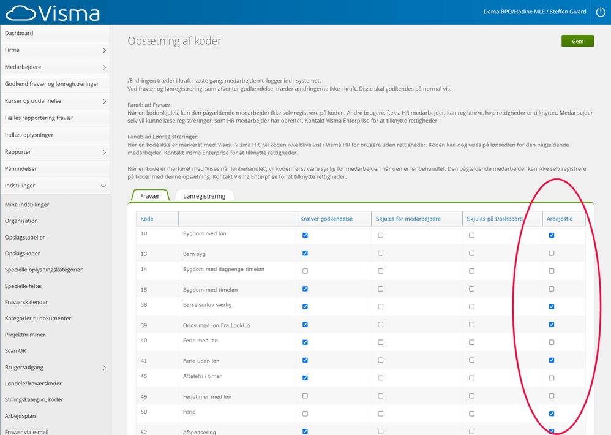Expand the Firma menu chevron
This screenshot has width=611, height=435.
(105, 50)
